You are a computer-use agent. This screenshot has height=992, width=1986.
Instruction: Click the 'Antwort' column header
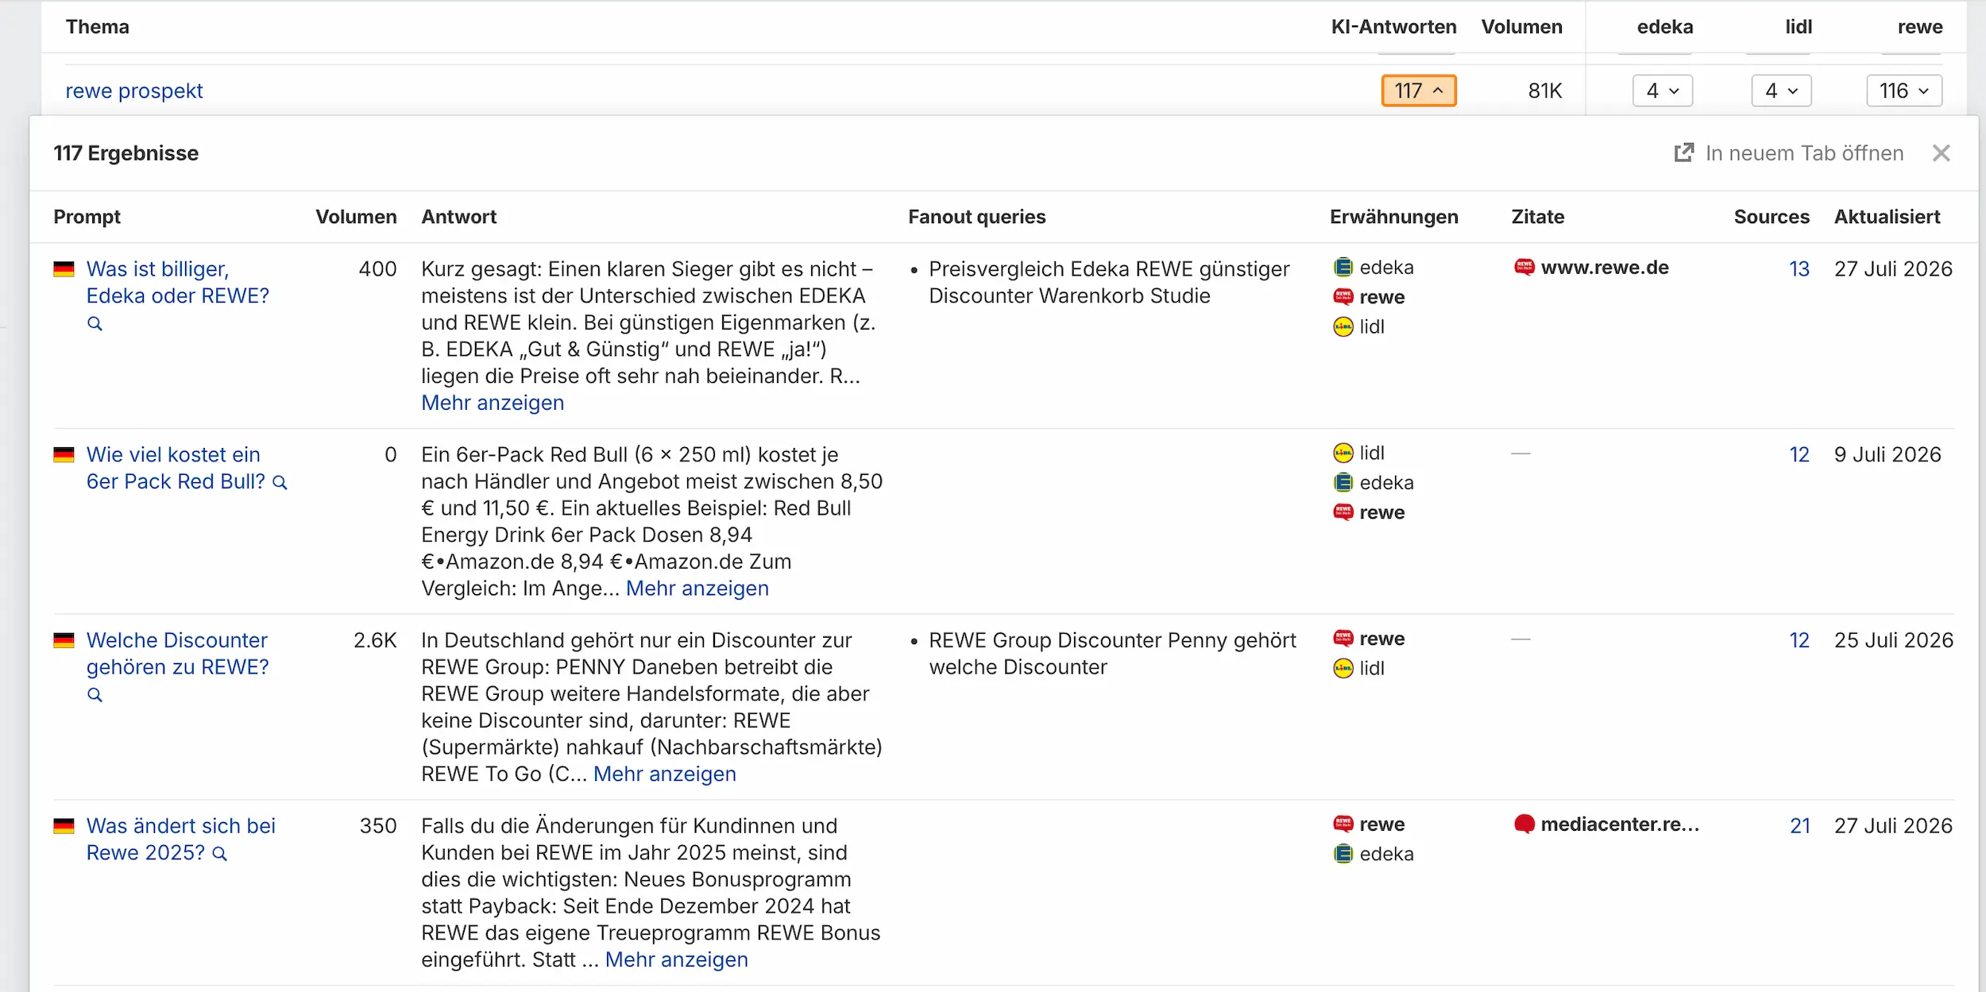click(459, 217)
